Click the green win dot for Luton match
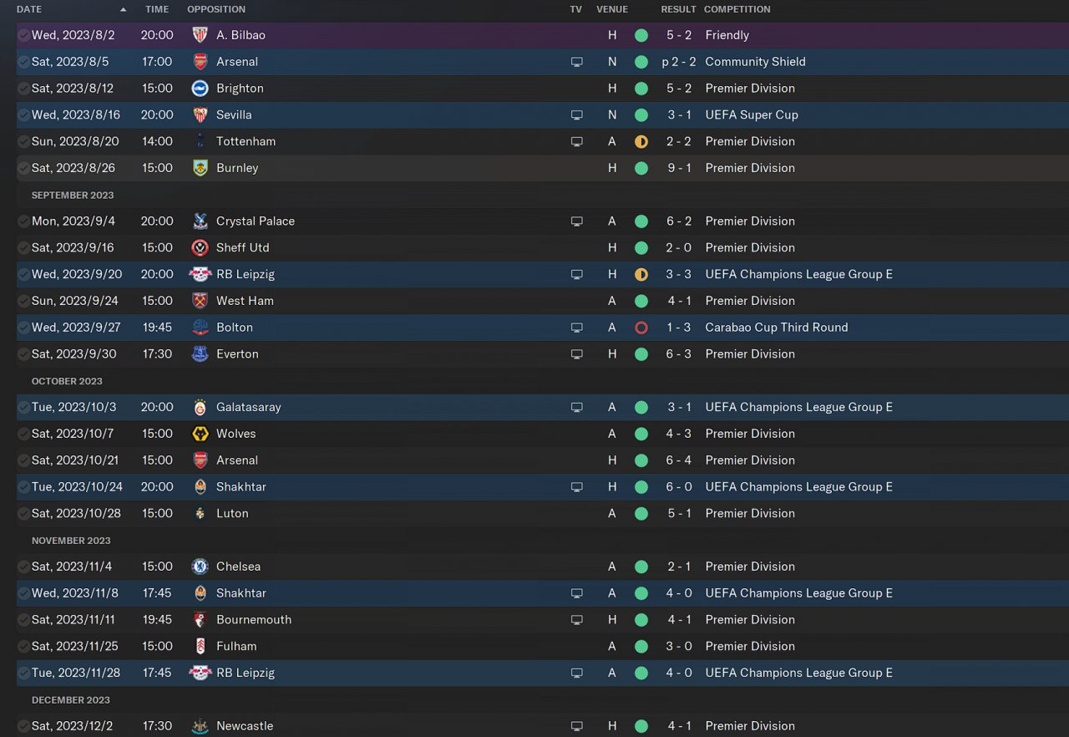This screenshot has height=737, width=1069. click(641, 514)
